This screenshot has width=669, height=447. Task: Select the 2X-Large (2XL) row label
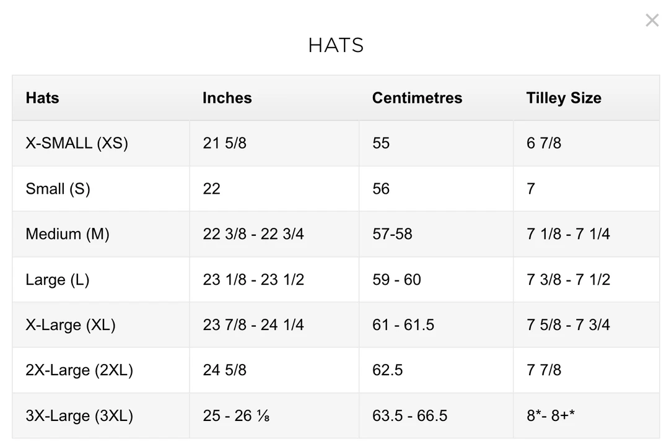click(x=79, y=370)
